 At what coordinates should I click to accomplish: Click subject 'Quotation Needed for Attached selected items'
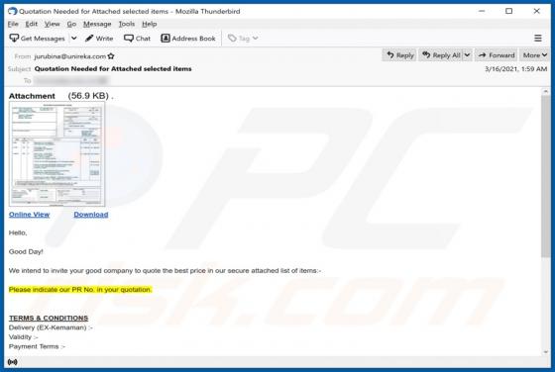coord(113,69)
